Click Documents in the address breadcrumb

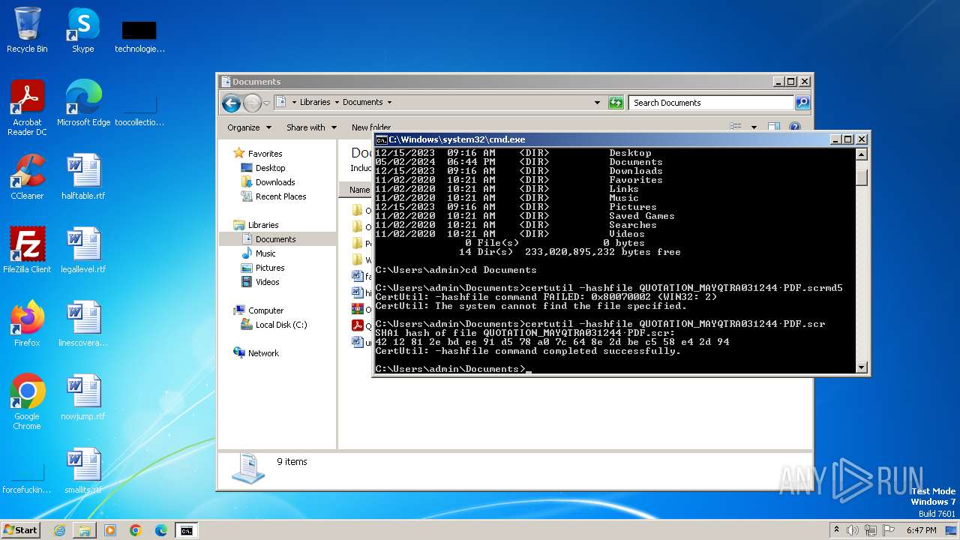click(363, 102)
